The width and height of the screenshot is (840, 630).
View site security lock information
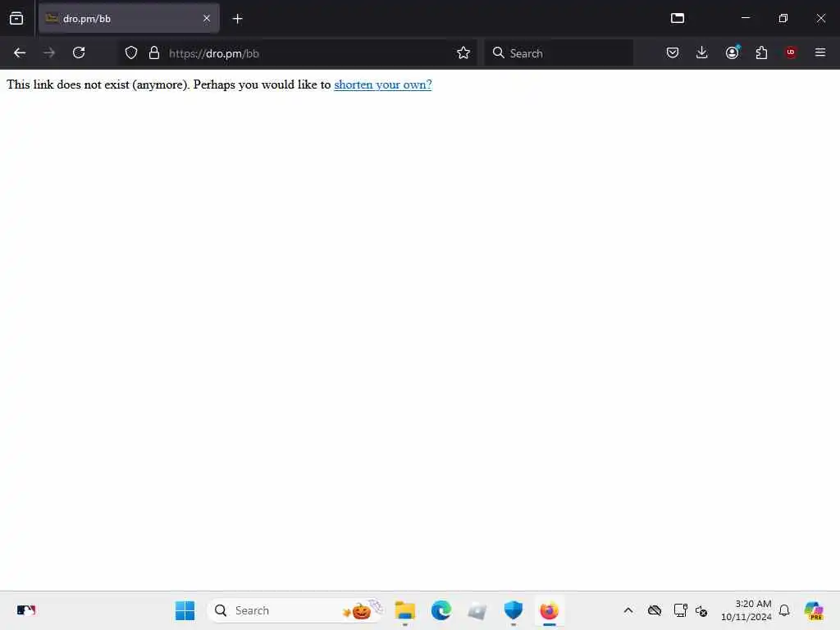pos(154,53)
